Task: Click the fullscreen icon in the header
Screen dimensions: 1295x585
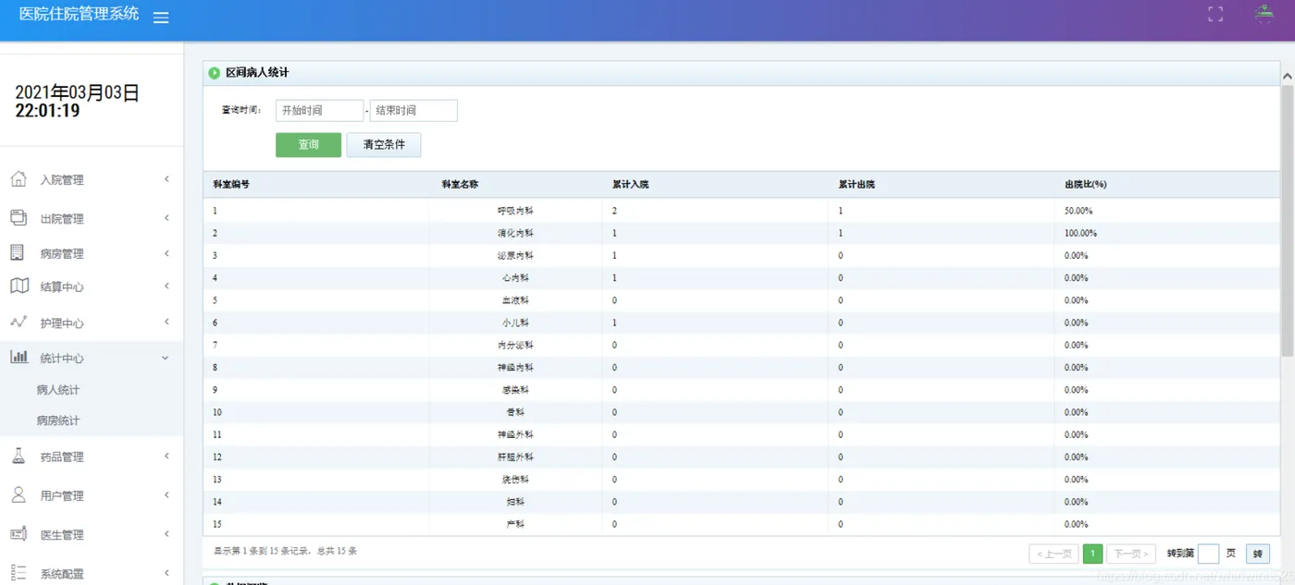Action: click(1215, 14)
